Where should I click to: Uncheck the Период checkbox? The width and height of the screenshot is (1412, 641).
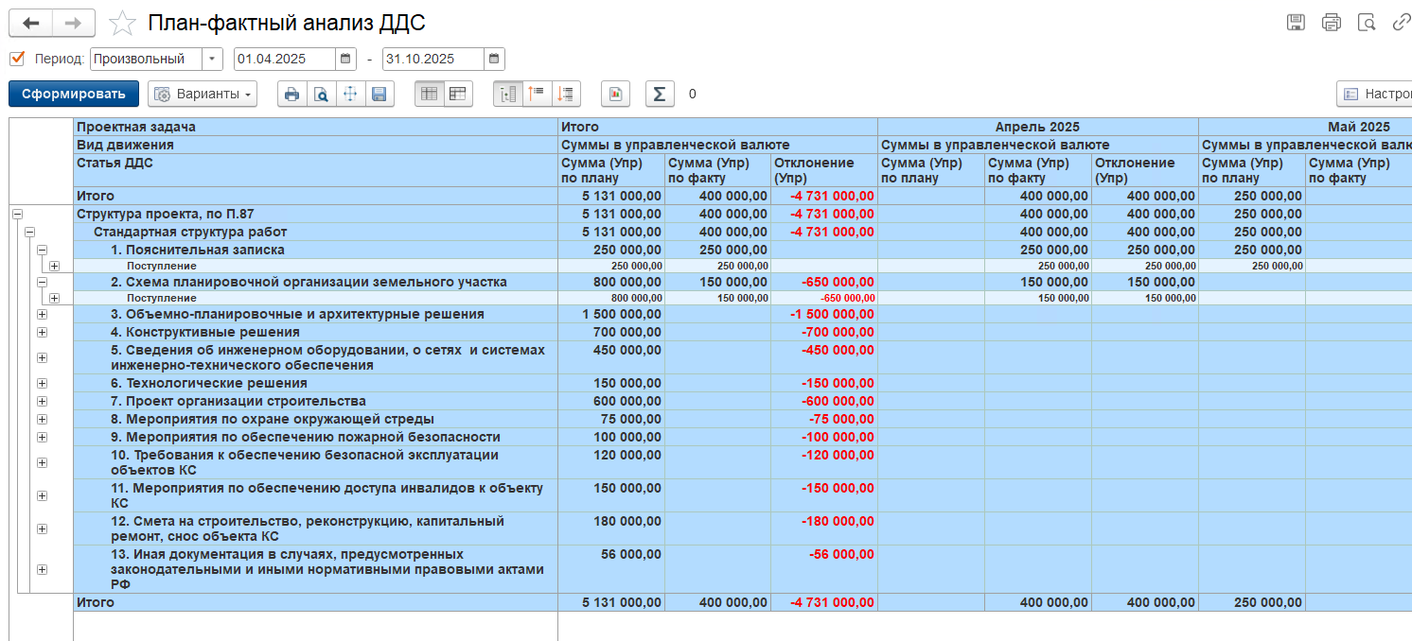coord(17,59)
